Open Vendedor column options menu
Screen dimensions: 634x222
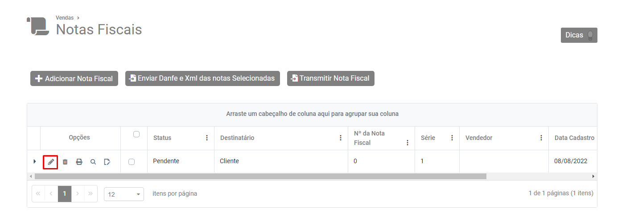coord(541,138)
